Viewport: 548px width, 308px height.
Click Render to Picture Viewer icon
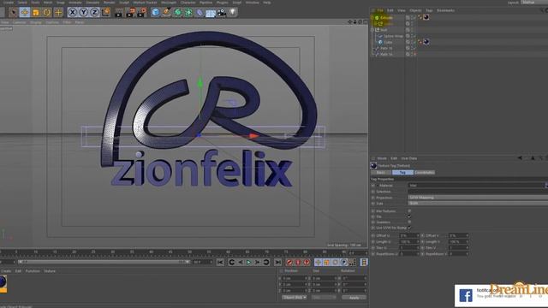pos(130,13)
